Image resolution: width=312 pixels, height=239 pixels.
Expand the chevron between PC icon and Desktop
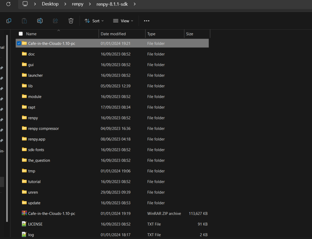tap(35, 4)
